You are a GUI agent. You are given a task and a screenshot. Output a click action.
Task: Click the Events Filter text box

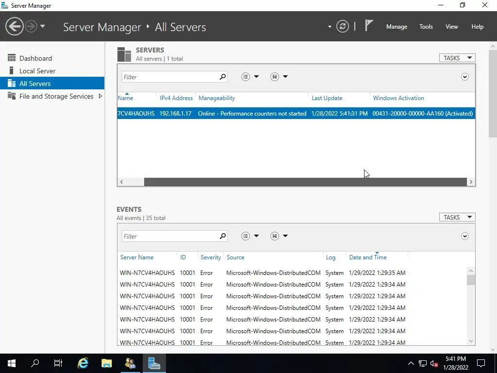[169, 236]
